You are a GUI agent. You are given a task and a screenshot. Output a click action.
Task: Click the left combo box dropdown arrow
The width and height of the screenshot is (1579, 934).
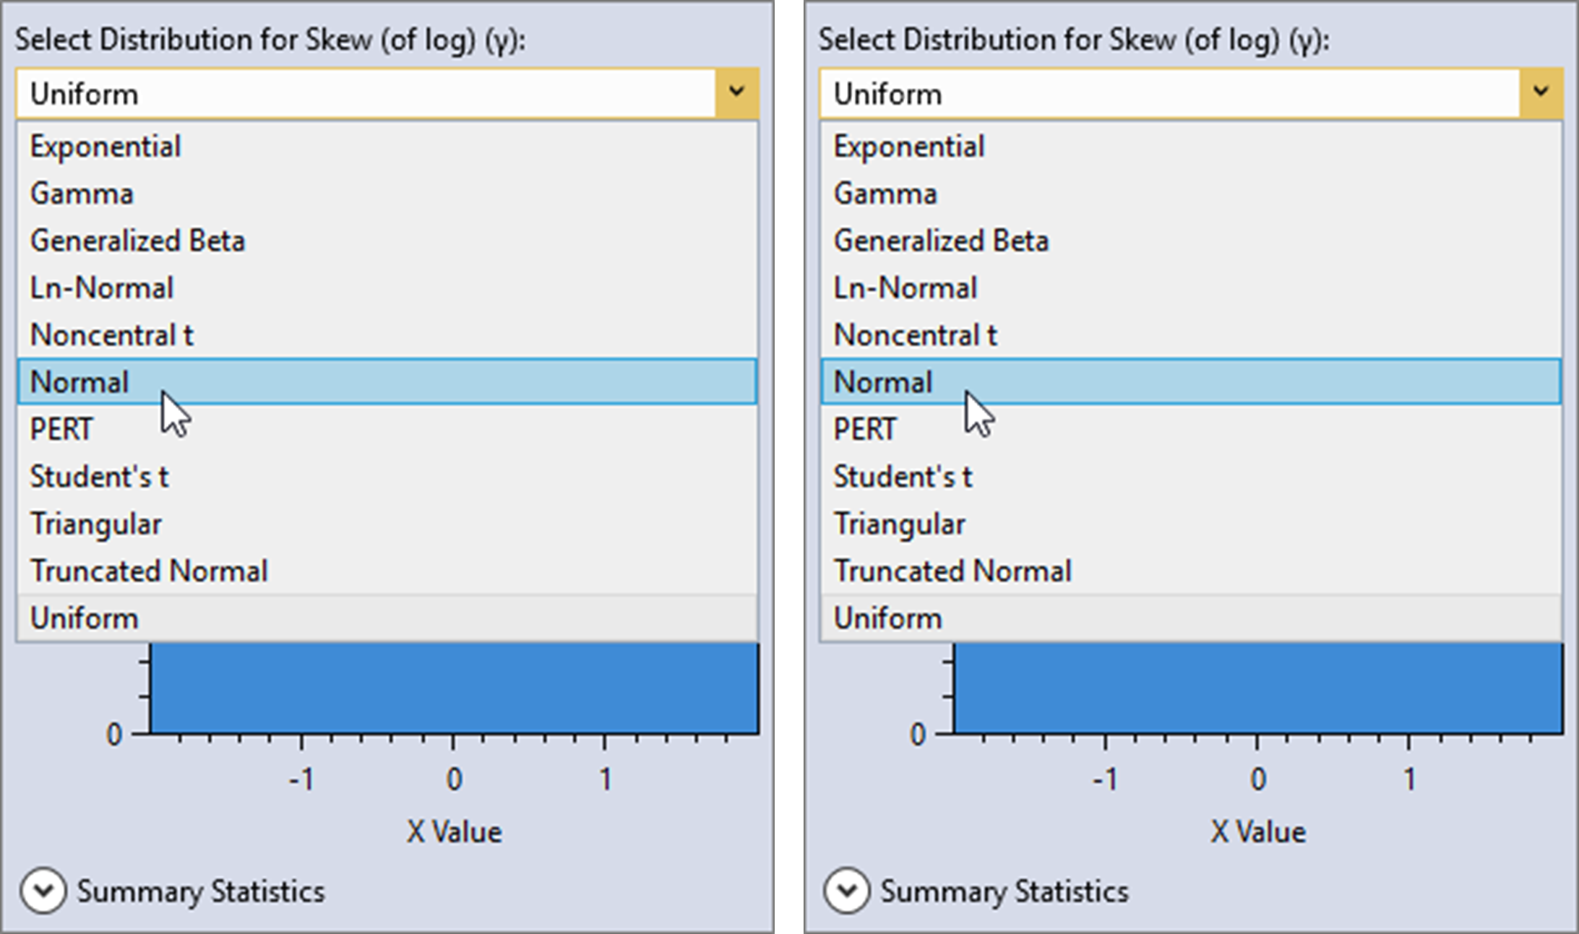[x=736, y=92]
